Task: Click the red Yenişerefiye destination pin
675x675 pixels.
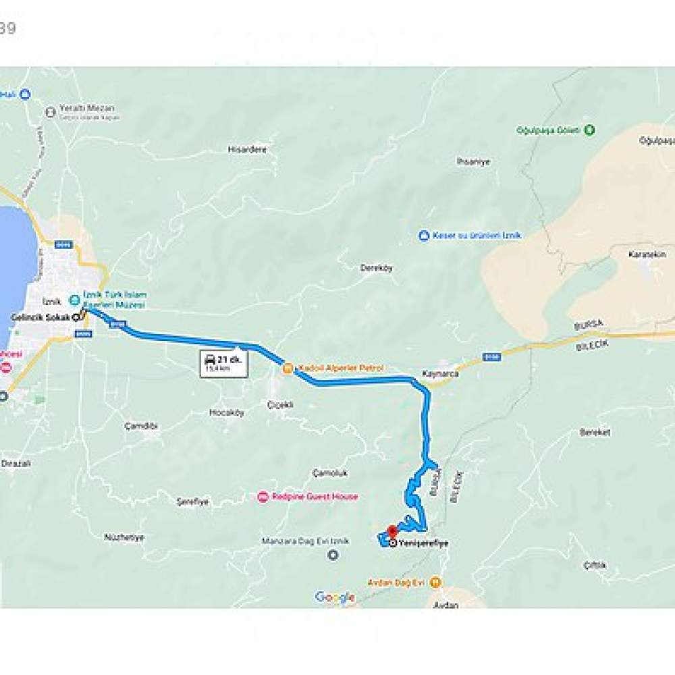Action: click(391, 532)
